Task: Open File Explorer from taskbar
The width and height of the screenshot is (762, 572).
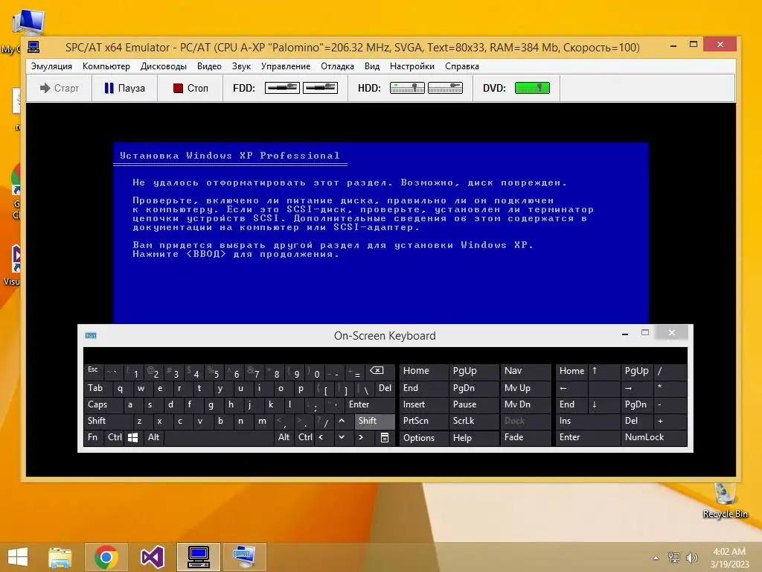Action: click(60, 557)
